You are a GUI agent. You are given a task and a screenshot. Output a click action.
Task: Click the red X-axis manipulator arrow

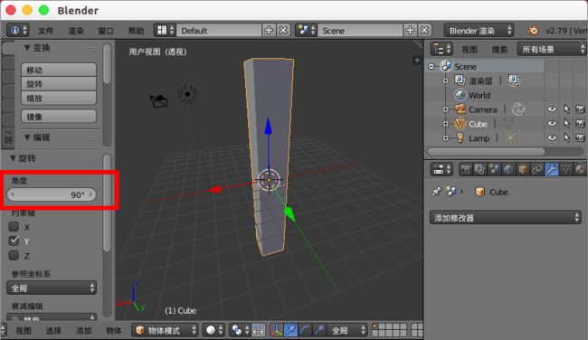pyautogui.click(x=215, y=189)
